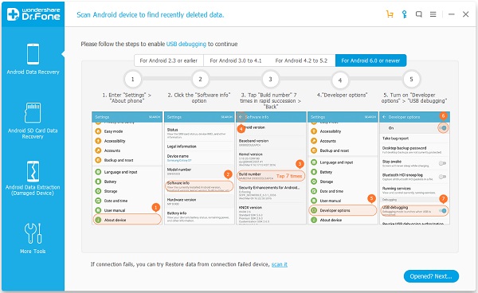Click step 3 circle in progress bar
Screen dimensions: 478x293
pos(270,79)
